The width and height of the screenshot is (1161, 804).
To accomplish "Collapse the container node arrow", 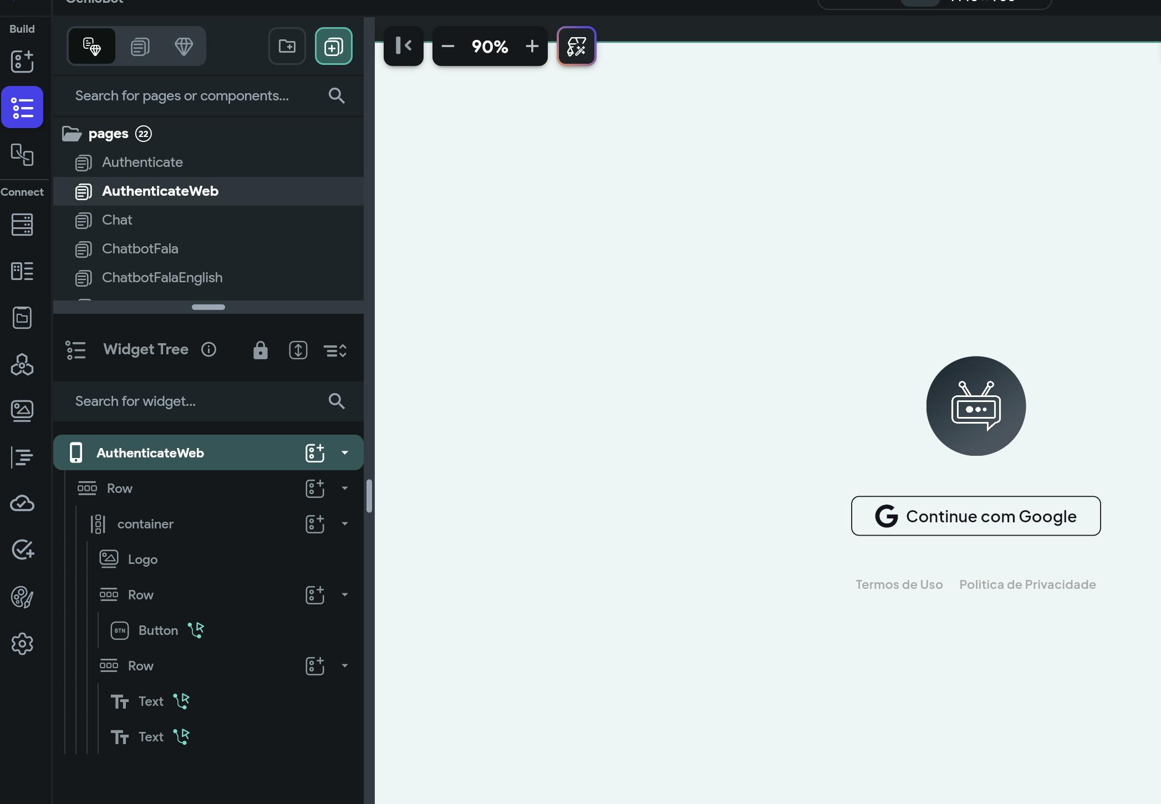I will (345, 524).
